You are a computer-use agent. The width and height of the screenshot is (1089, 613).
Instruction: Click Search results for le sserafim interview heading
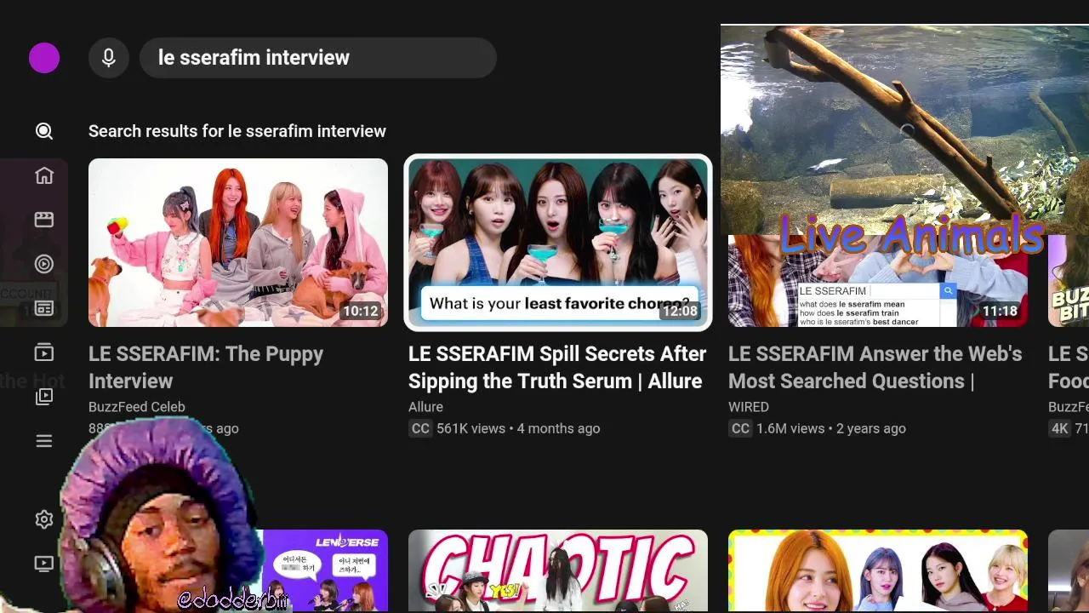pyautogui.click(x=237, y=131)
